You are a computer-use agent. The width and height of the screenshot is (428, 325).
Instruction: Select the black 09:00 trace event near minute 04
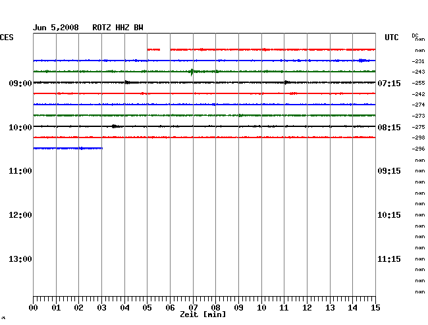128,82
